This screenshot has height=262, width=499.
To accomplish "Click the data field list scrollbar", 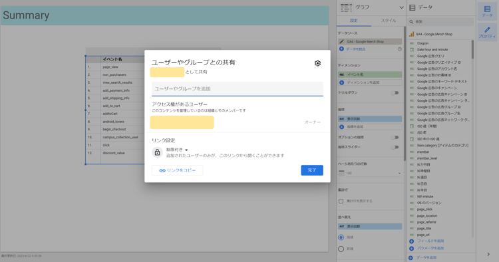I will click(x=472, y=50).
